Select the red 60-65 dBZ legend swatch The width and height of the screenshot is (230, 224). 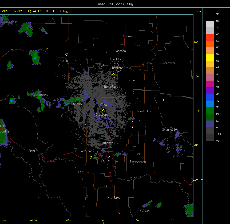tap(210, 38)
